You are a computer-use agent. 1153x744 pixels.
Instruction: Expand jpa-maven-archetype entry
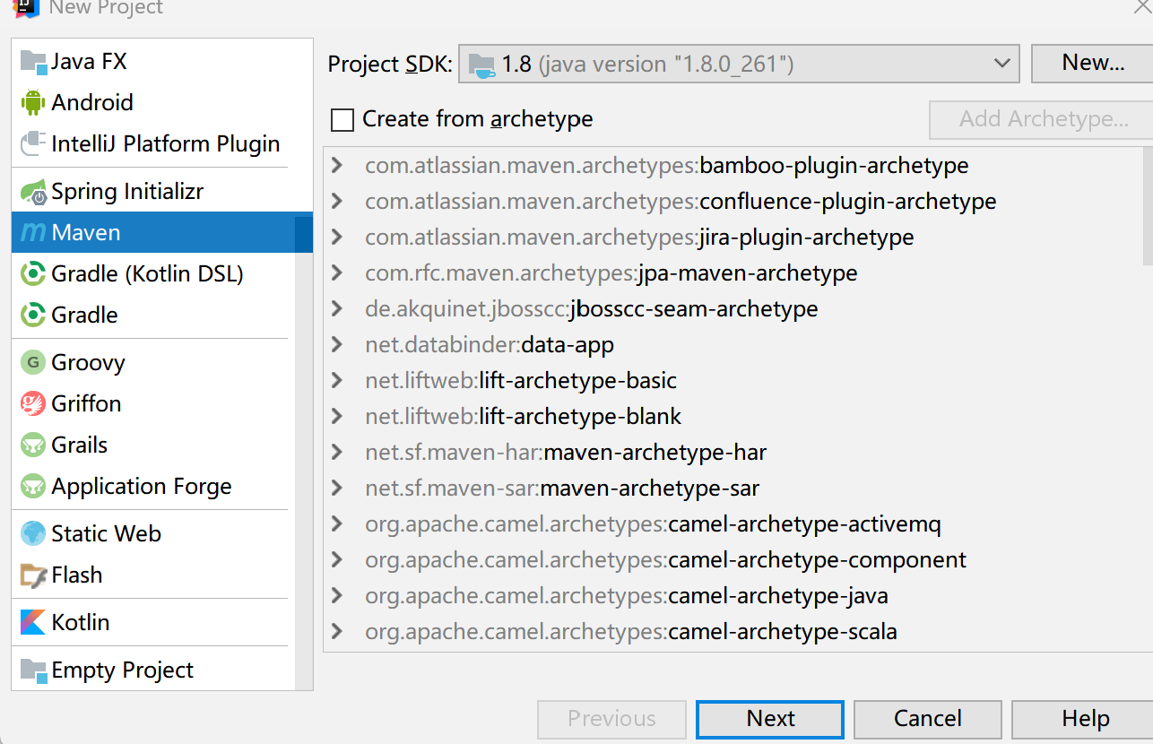tap(337, 273)
